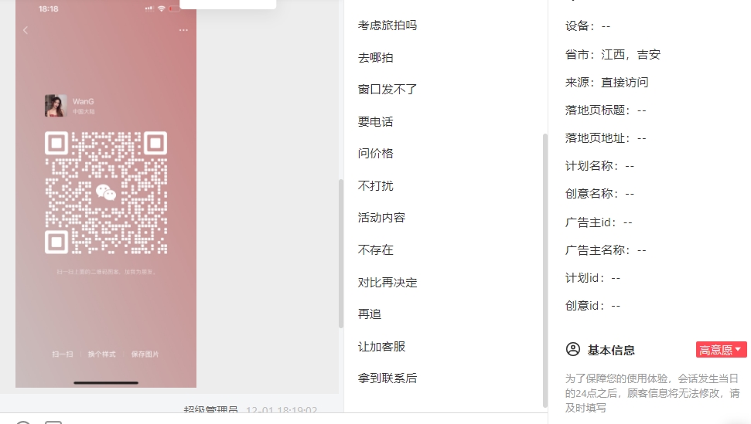Click the 设备 field value
The image size is (751, 424).
[606, 26]
